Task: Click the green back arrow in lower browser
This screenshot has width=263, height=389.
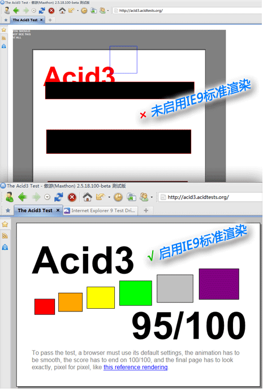Action: (x=23, y=197)
